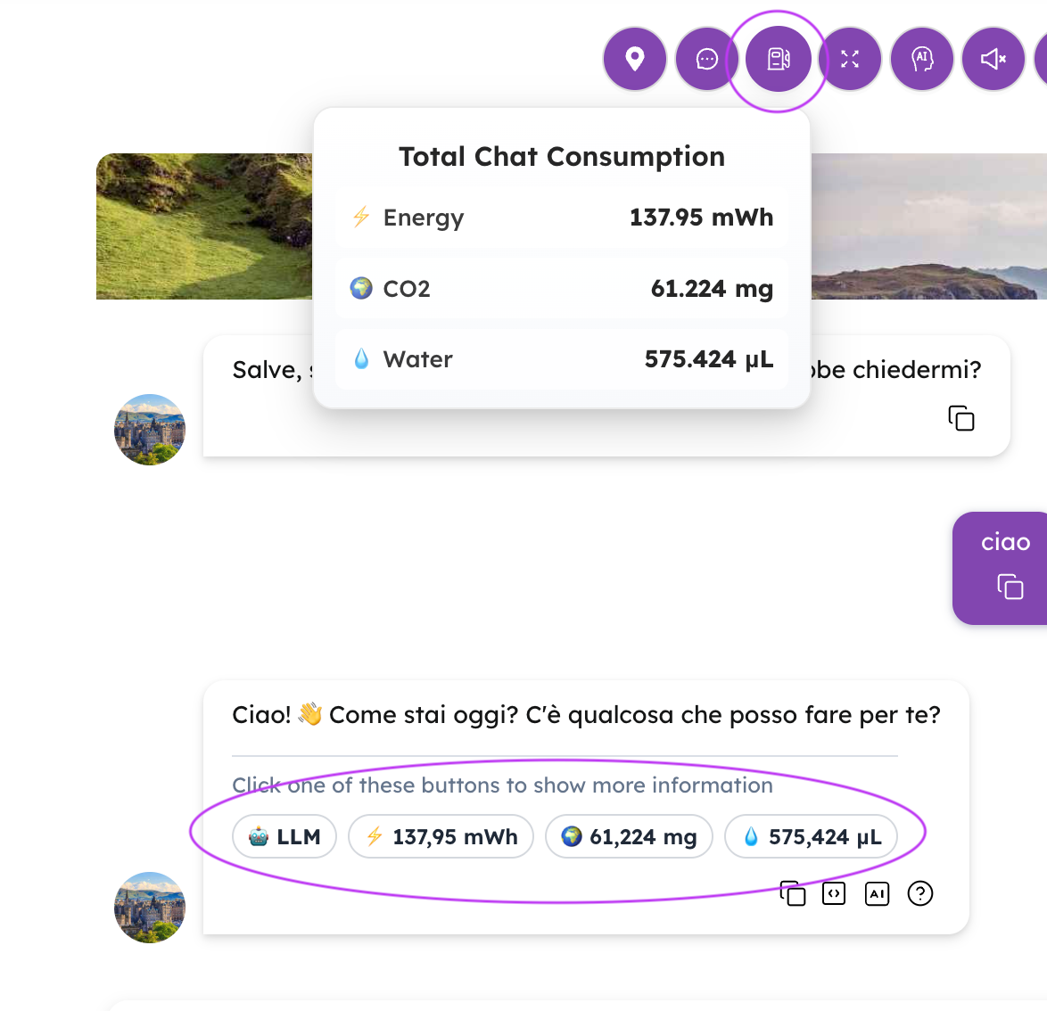Toggle the fuel pump consumption button
The width and height of the screenshot is (1047, 1011).
click(779, 59)
